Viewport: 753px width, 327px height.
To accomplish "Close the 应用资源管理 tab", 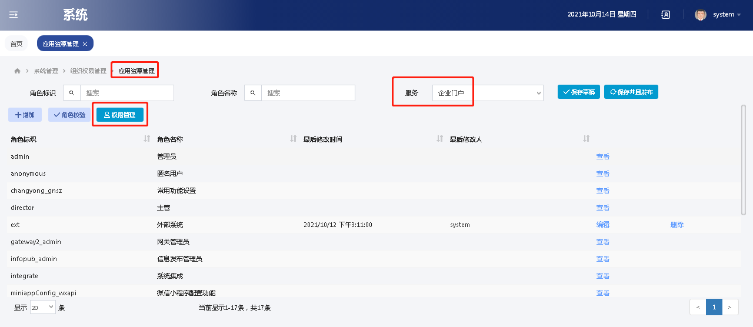I will pos(85,44).
